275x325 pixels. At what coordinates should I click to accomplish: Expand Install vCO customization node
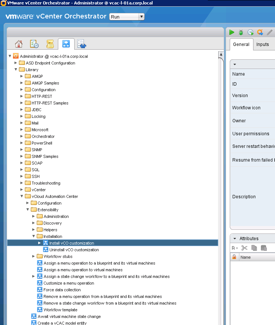(x=39, y=243)
